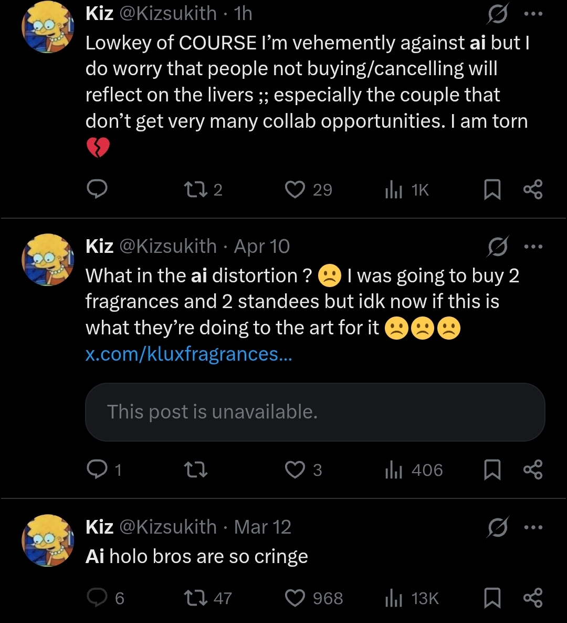
Task: Open the Grok icon on the 1h post
Action: click(496, 15)
